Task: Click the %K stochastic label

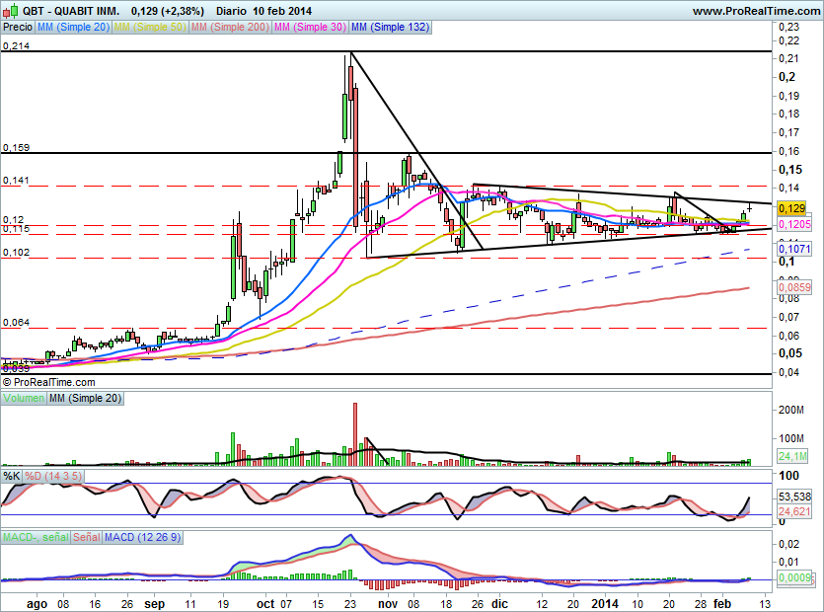Action: [x=12, y=476]
